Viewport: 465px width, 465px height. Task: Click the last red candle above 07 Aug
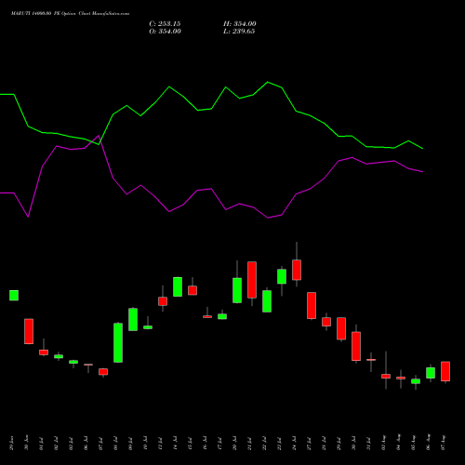point(445,371)
